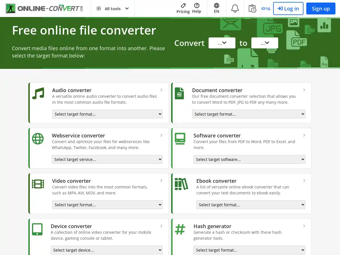Click the Hash generator hashtag icon

180,229
